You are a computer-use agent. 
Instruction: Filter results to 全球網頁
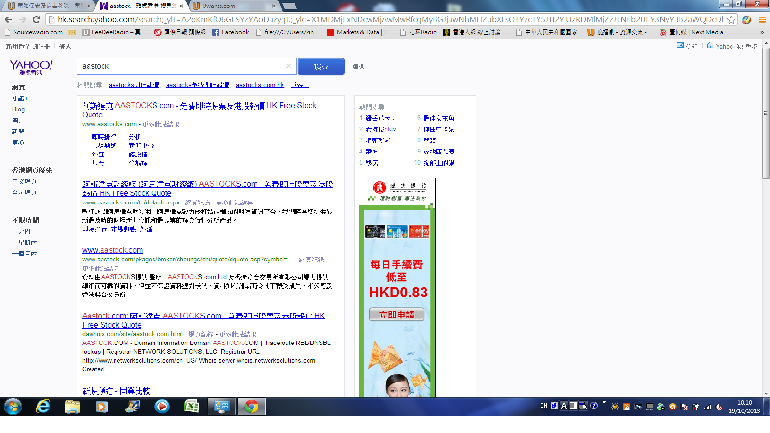pyautogui.click(x=24, y=192)
